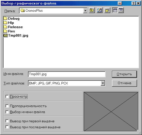Select the Release folder
Image resolution: width=142 pixels, height=135 pixels.
click(13, 27)
